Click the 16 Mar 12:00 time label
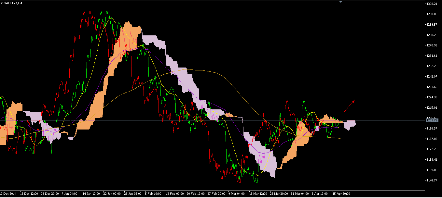Viewport: 442px width, 198px height. pos(258,193)
